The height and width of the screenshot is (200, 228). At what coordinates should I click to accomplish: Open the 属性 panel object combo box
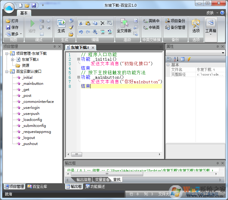pos(223,53)
